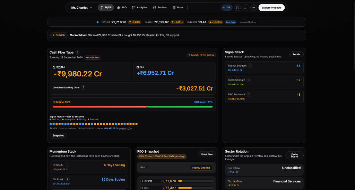Click the Market Strength score 55

click(298, 66)
